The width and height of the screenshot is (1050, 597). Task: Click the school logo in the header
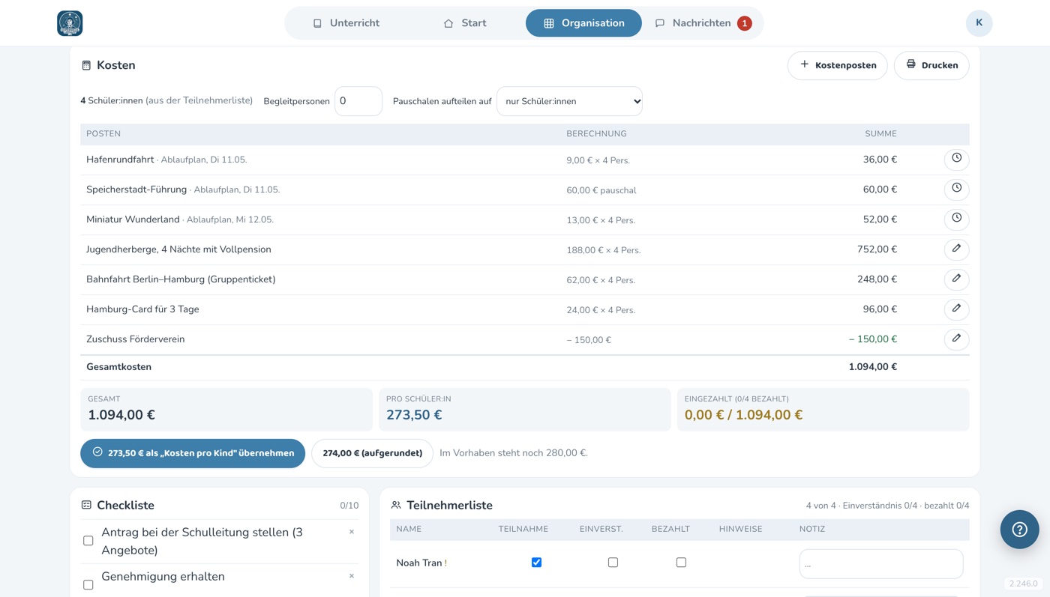tap(70, 23)
